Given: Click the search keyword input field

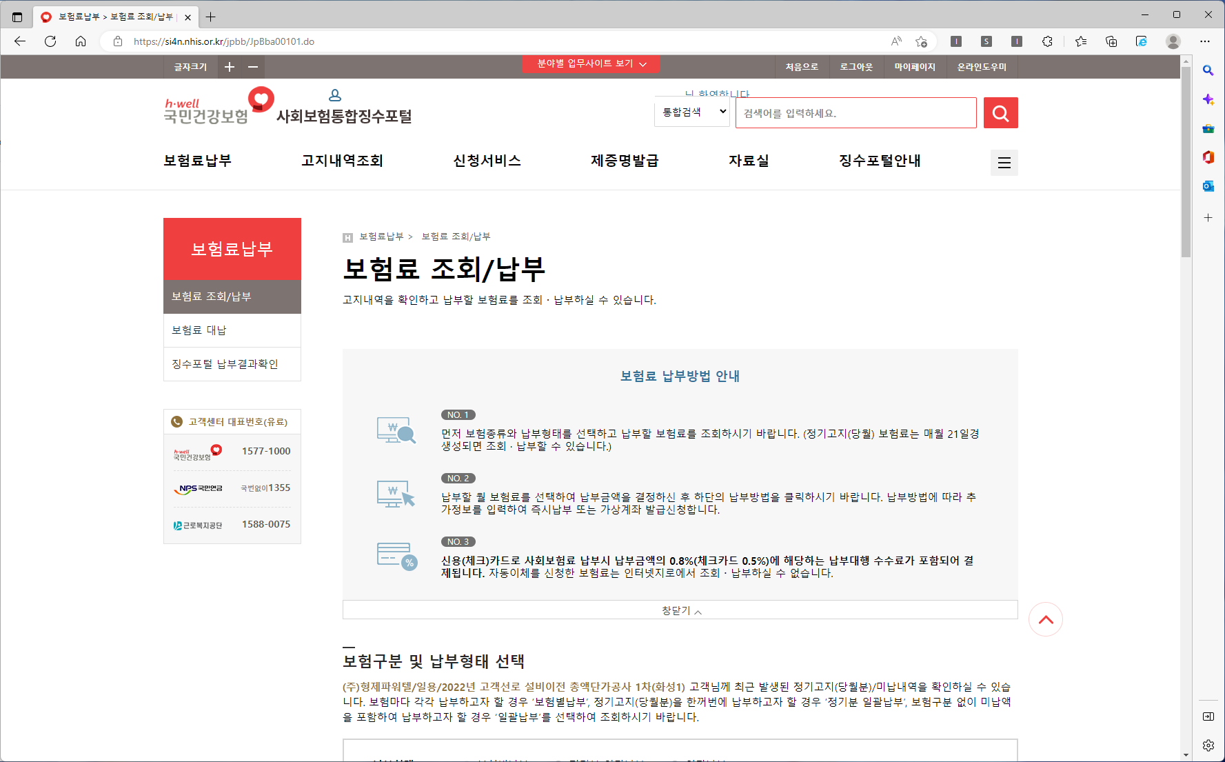Looking at the screenshot, I should tap(856, 112).
